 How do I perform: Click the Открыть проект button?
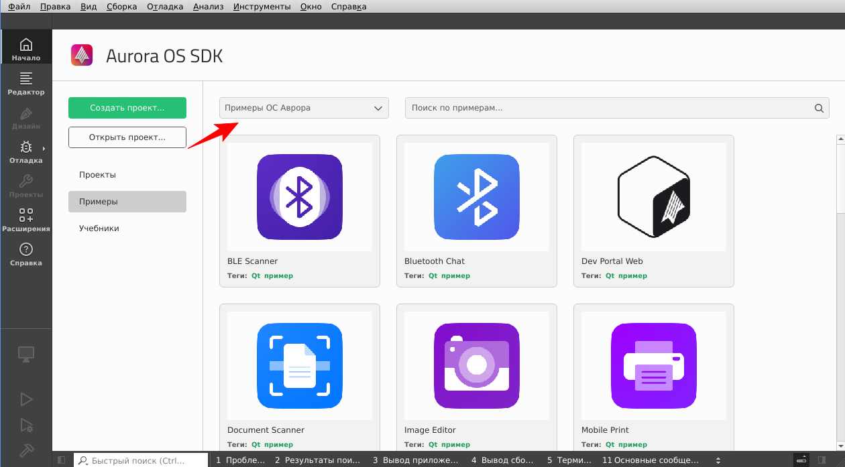tap(127, 137)
